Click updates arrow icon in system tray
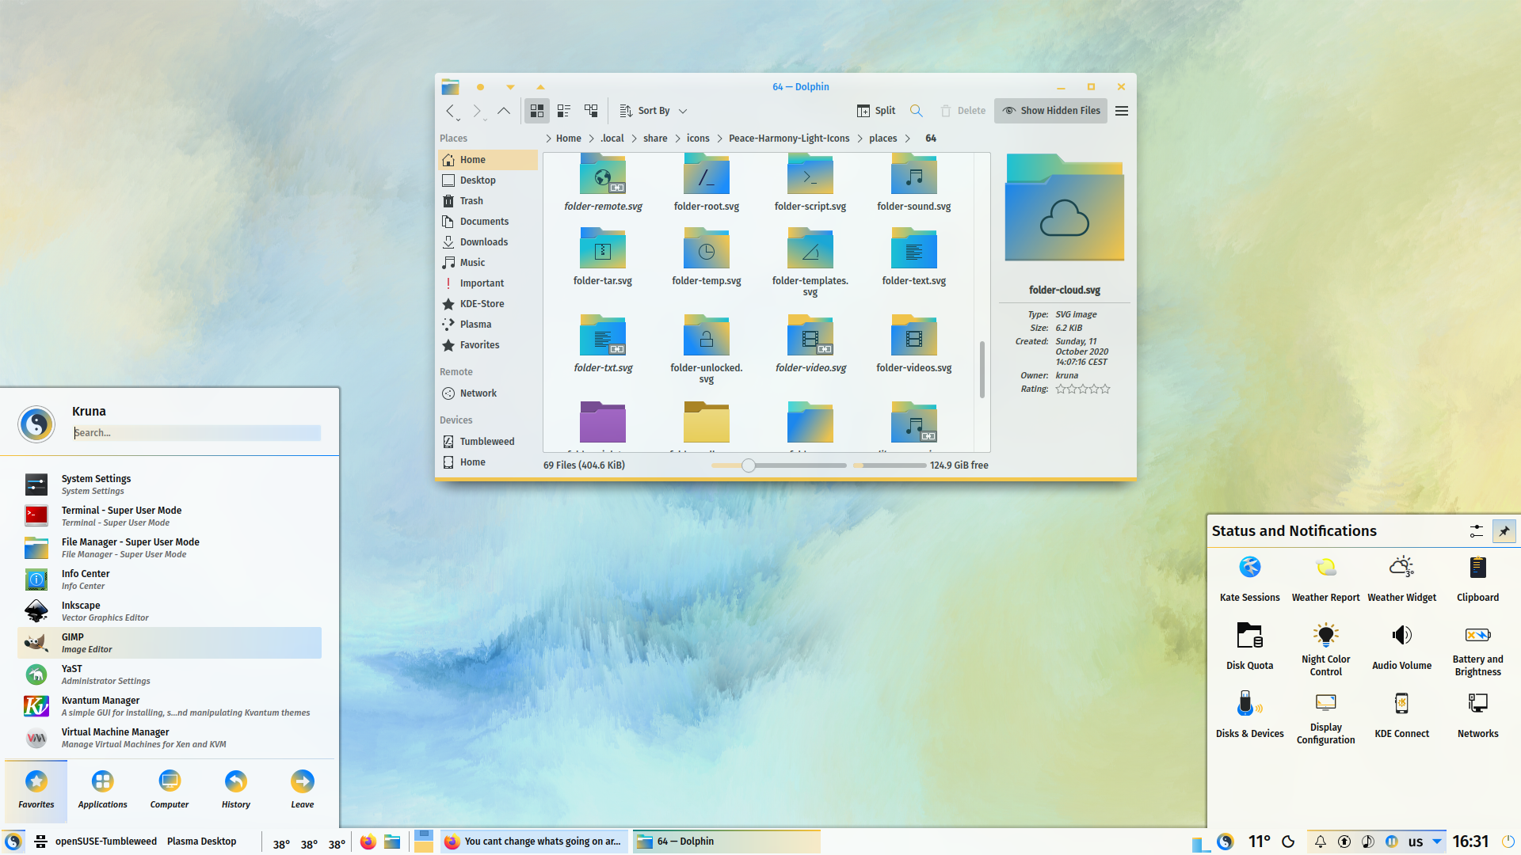 click(x=1344, y=842)
